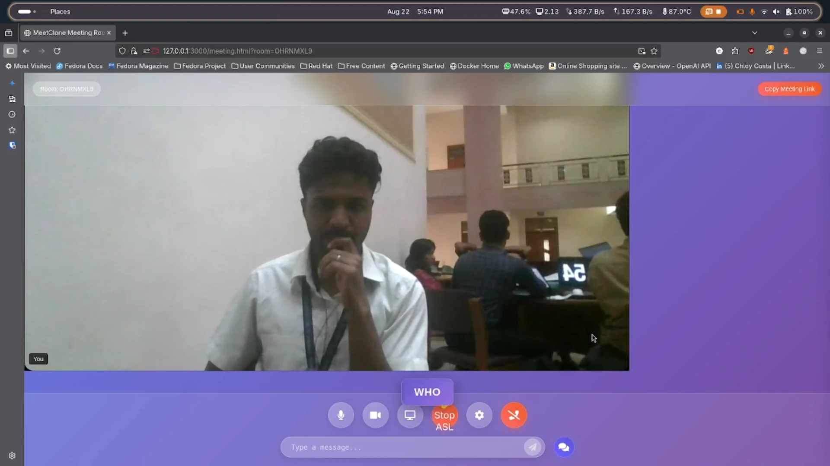Viewport: 830px width, 466px height.
Task: Open the list-all-tabs chevron
Action: point(755,32)
